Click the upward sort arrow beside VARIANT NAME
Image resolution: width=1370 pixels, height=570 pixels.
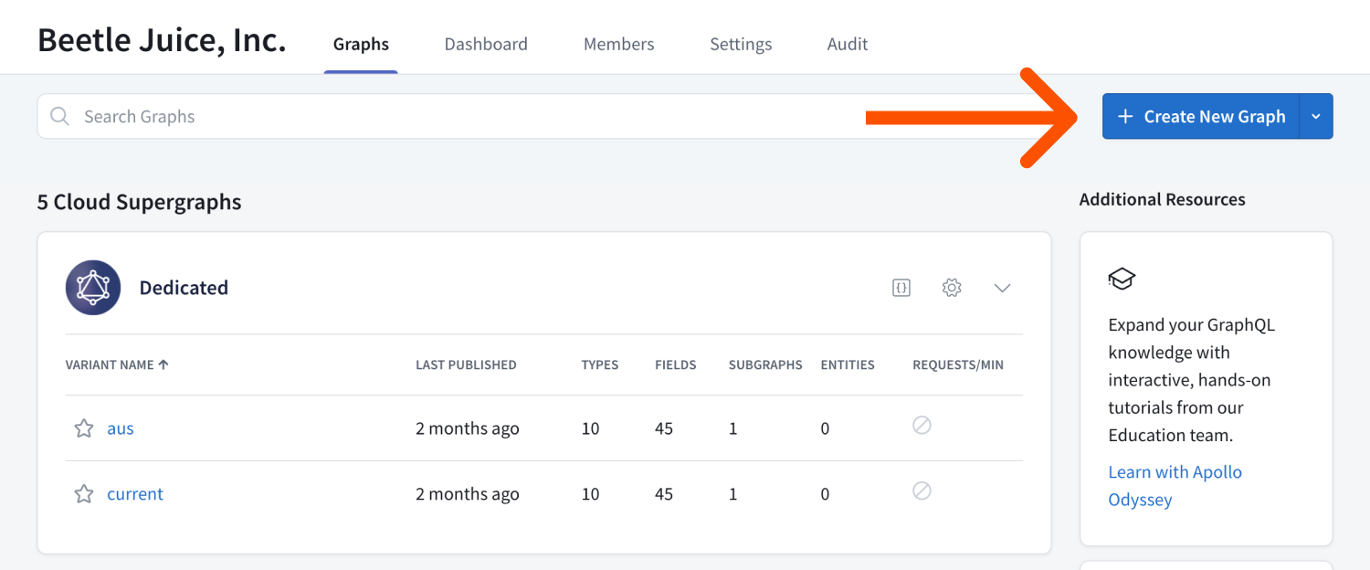point(164,364)
